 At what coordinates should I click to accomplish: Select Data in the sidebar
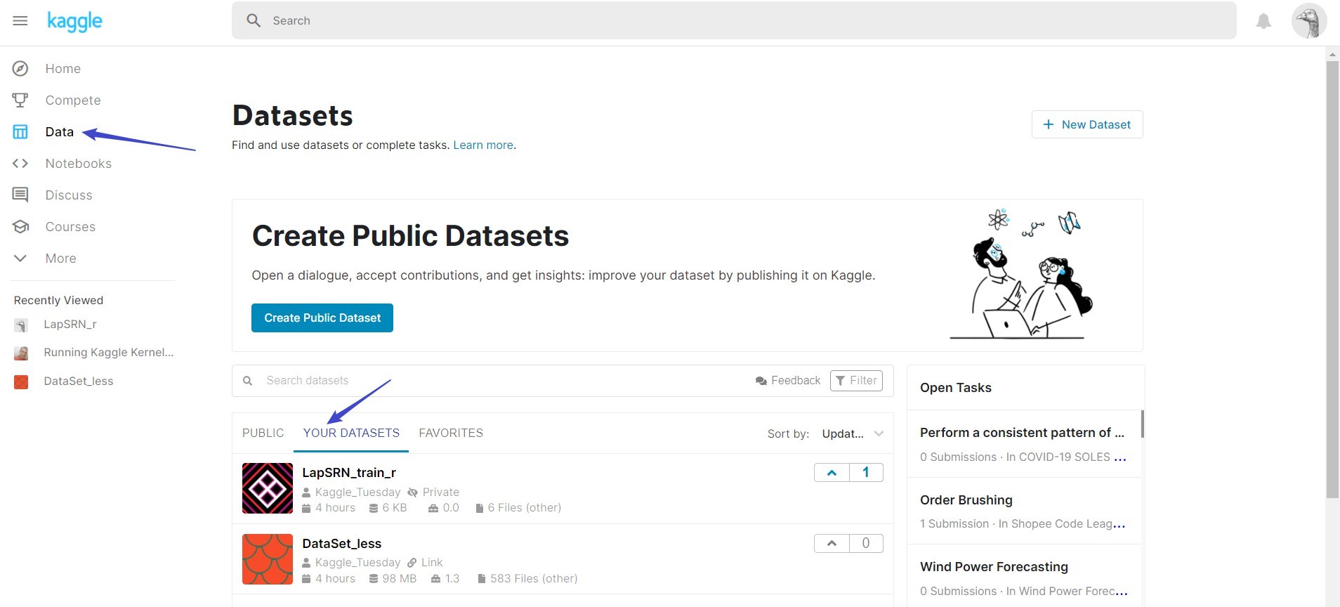pos(60,132)
